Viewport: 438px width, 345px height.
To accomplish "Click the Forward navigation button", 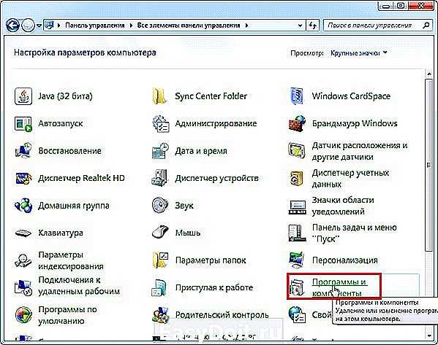I will click(29, 26).
